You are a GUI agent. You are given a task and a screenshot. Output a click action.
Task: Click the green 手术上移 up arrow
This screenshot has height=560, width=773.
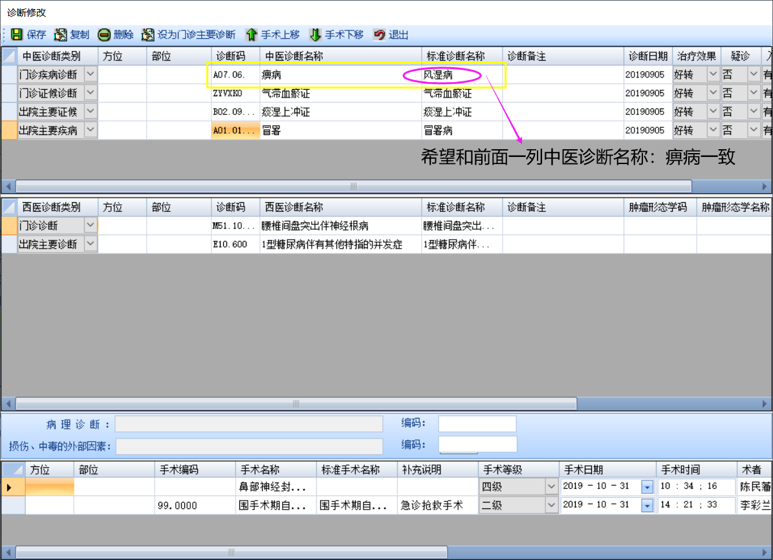[252, 34]
